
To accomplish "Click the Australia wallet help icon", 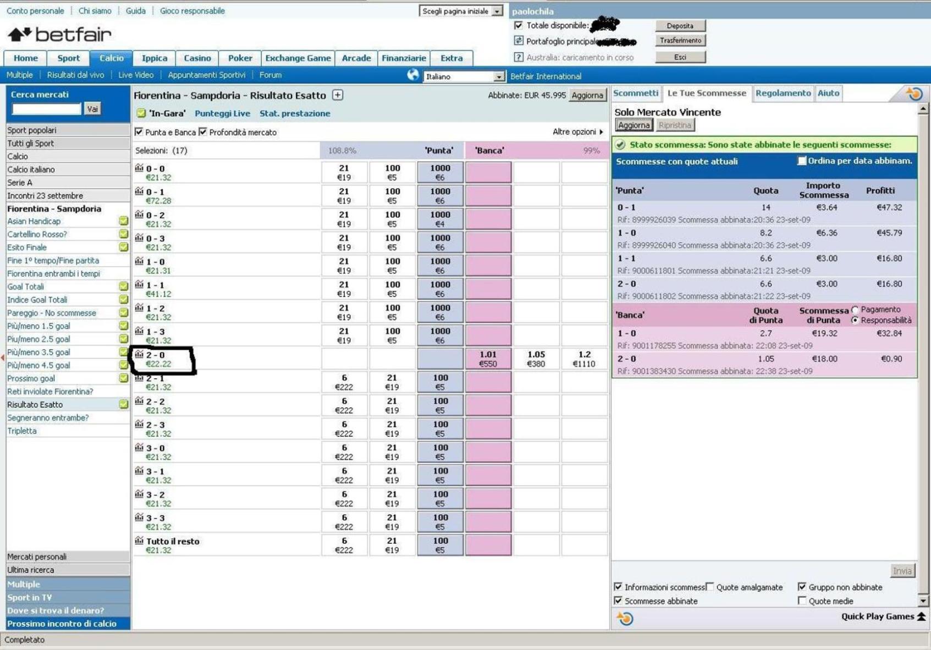I will [x=518, y=57].
